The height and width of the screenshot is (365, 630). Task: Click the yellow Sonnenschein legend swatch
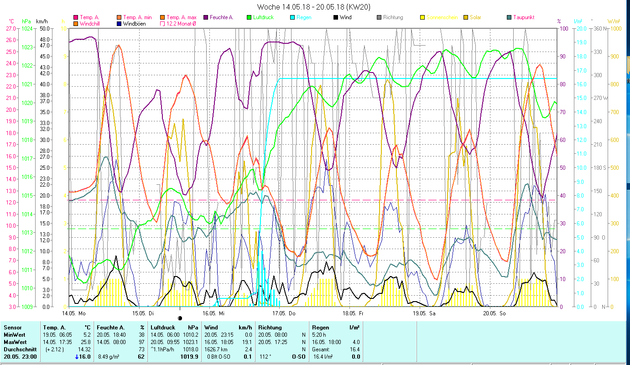(422, 17)
